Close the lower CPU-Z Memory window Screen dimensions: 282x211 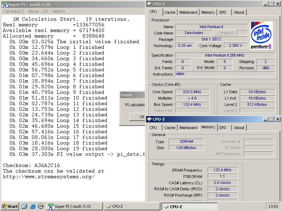(278, 119)
